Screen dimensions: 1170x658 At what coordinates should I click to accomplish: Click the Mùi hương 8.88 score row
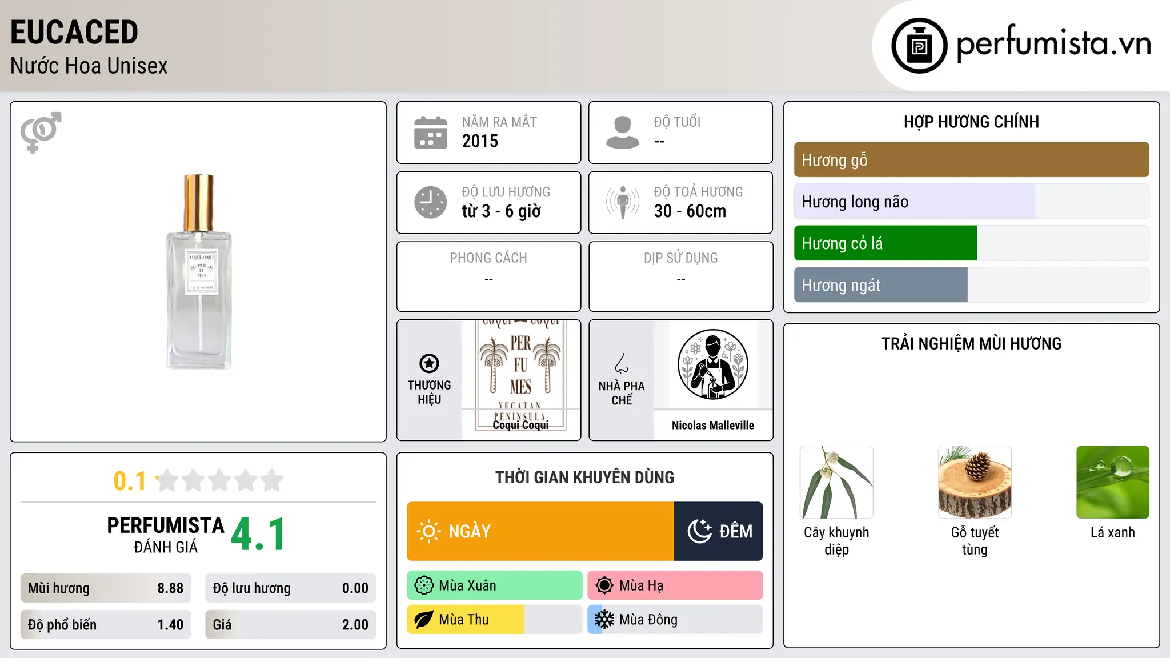click(106, 588)
